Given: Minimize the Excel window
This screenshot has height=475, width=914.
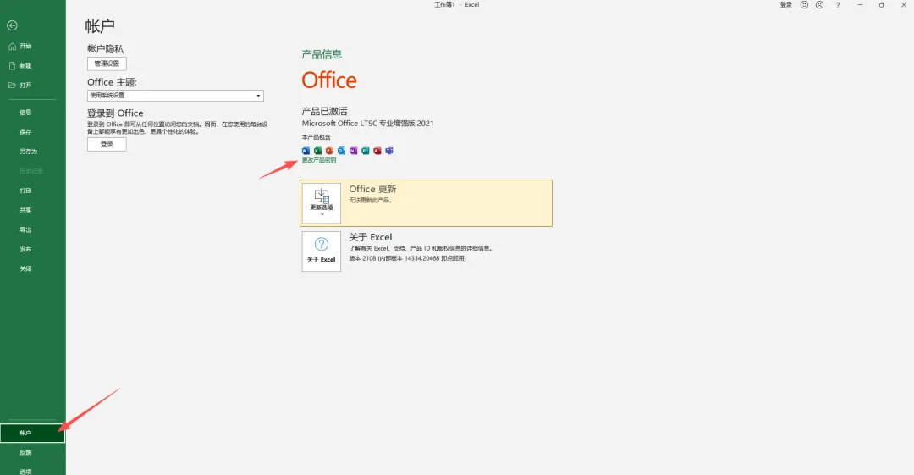Looking at the screenshot, I should pyautogui.click(x=860, y=5).
